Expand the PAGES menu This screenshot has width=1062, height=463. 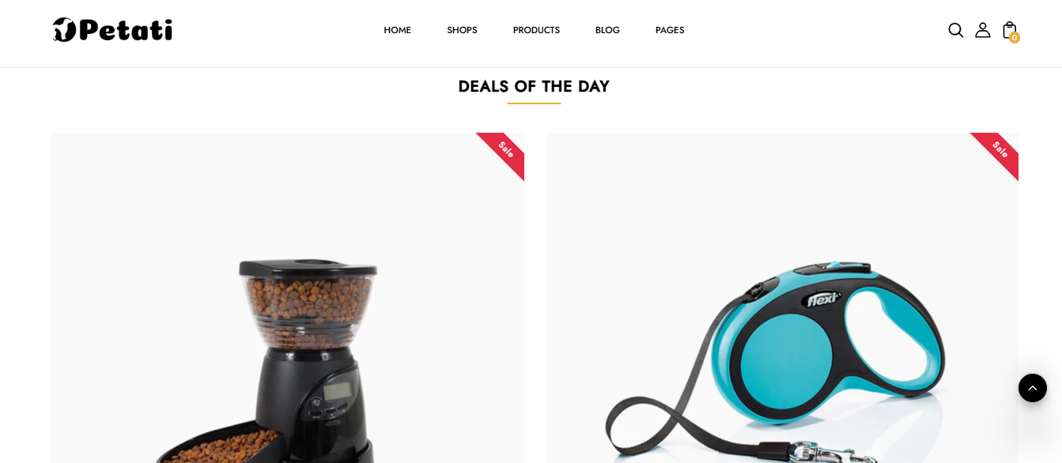[670, 30]
